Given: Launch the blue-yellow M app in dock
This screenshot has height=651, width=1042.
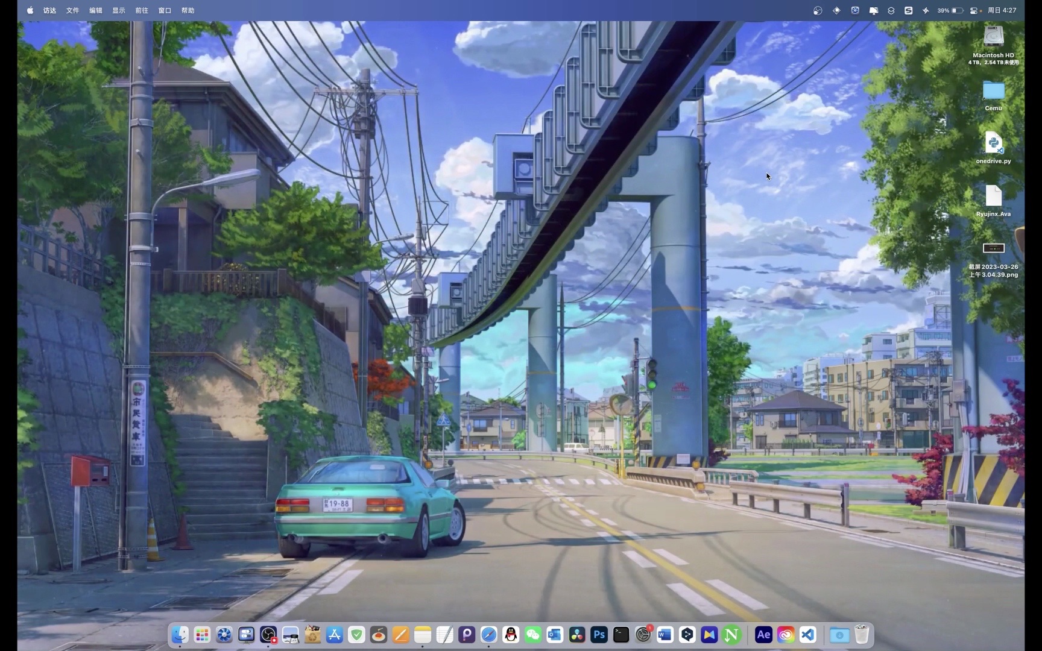Looking at the screenshot, I should (709, 635).
